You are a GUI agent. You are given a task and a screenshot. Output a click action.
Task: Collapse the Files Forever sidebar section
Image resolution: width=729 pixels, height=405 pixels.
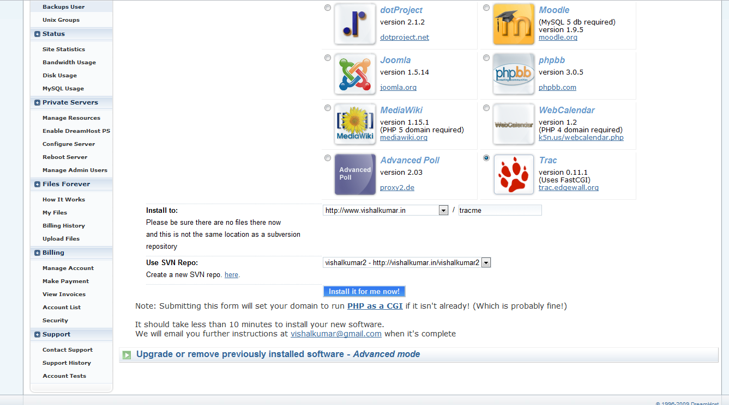click(37, 184)
